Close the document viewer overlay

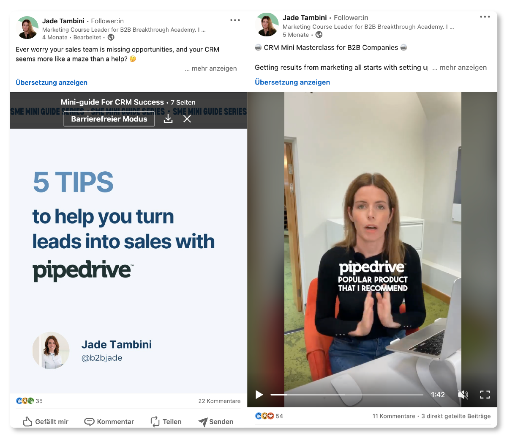pyautogui.click(x=187, y=119)
